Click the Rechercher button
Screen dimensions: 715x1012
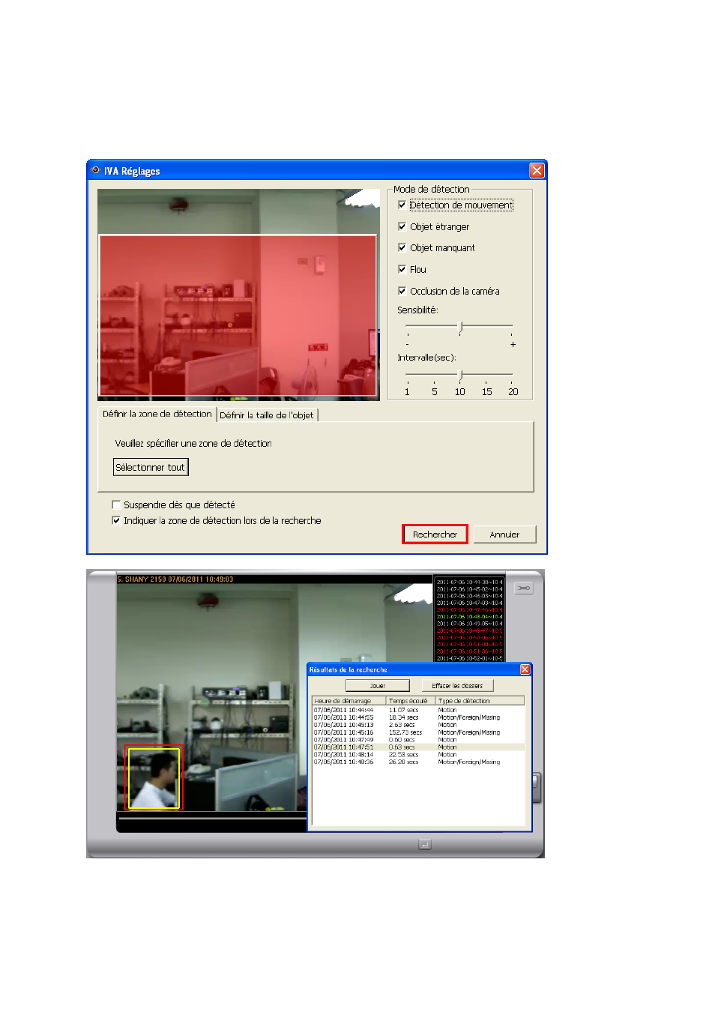(435, 534)
